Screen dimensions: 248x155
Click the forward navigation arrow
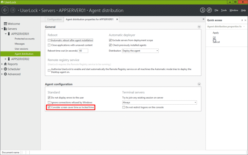(13, 10)
